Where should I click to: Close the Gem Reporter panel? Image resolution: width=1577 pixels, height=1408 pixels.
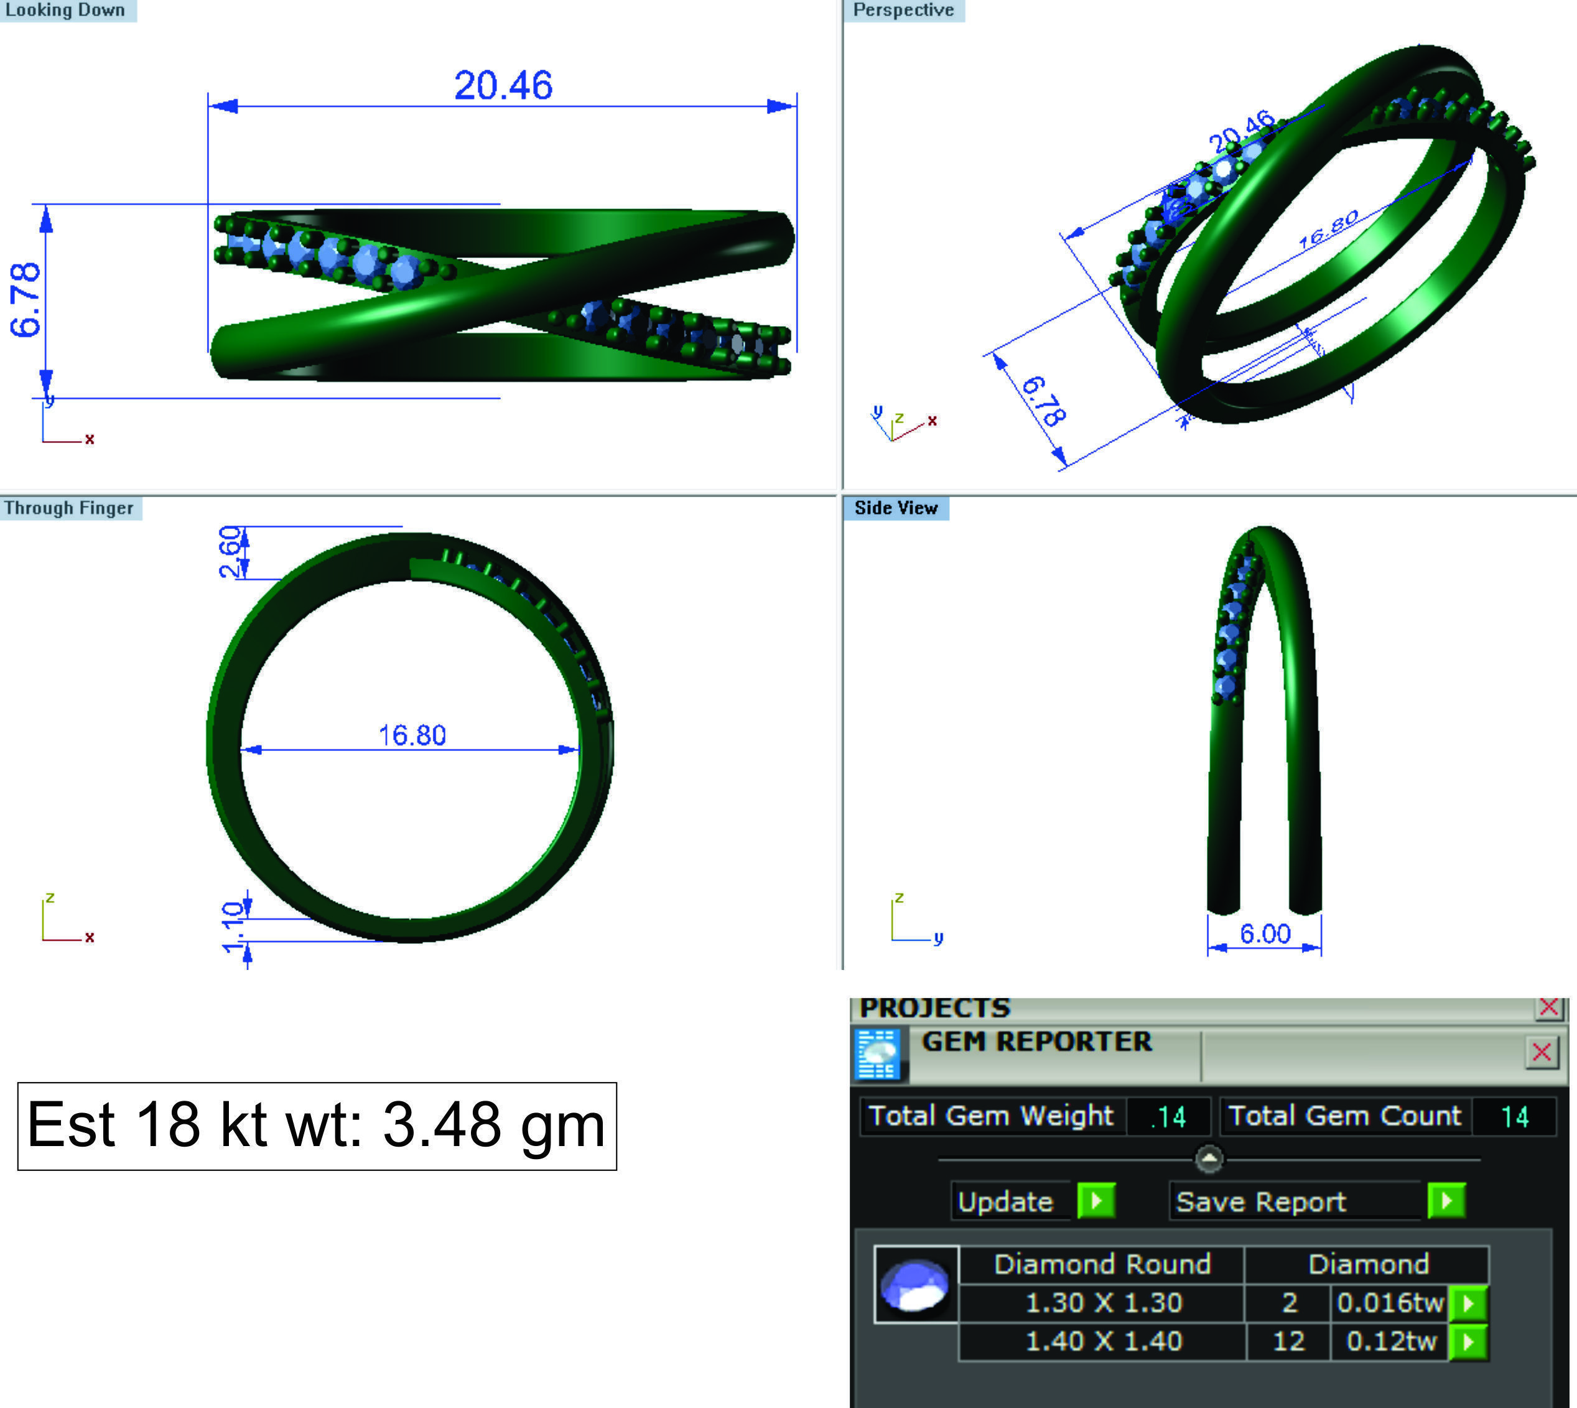pos(1542,1052)
